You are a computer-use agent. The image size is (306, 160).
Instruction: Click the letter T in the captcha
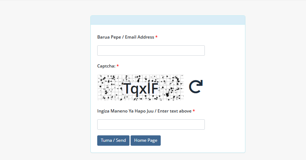click(127, 88)
